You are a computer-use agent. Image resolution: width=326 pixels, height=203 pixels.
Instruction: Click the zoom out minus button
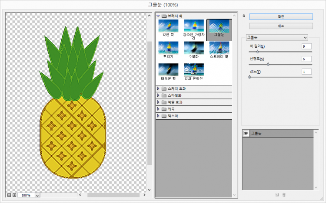coord(9,195)
